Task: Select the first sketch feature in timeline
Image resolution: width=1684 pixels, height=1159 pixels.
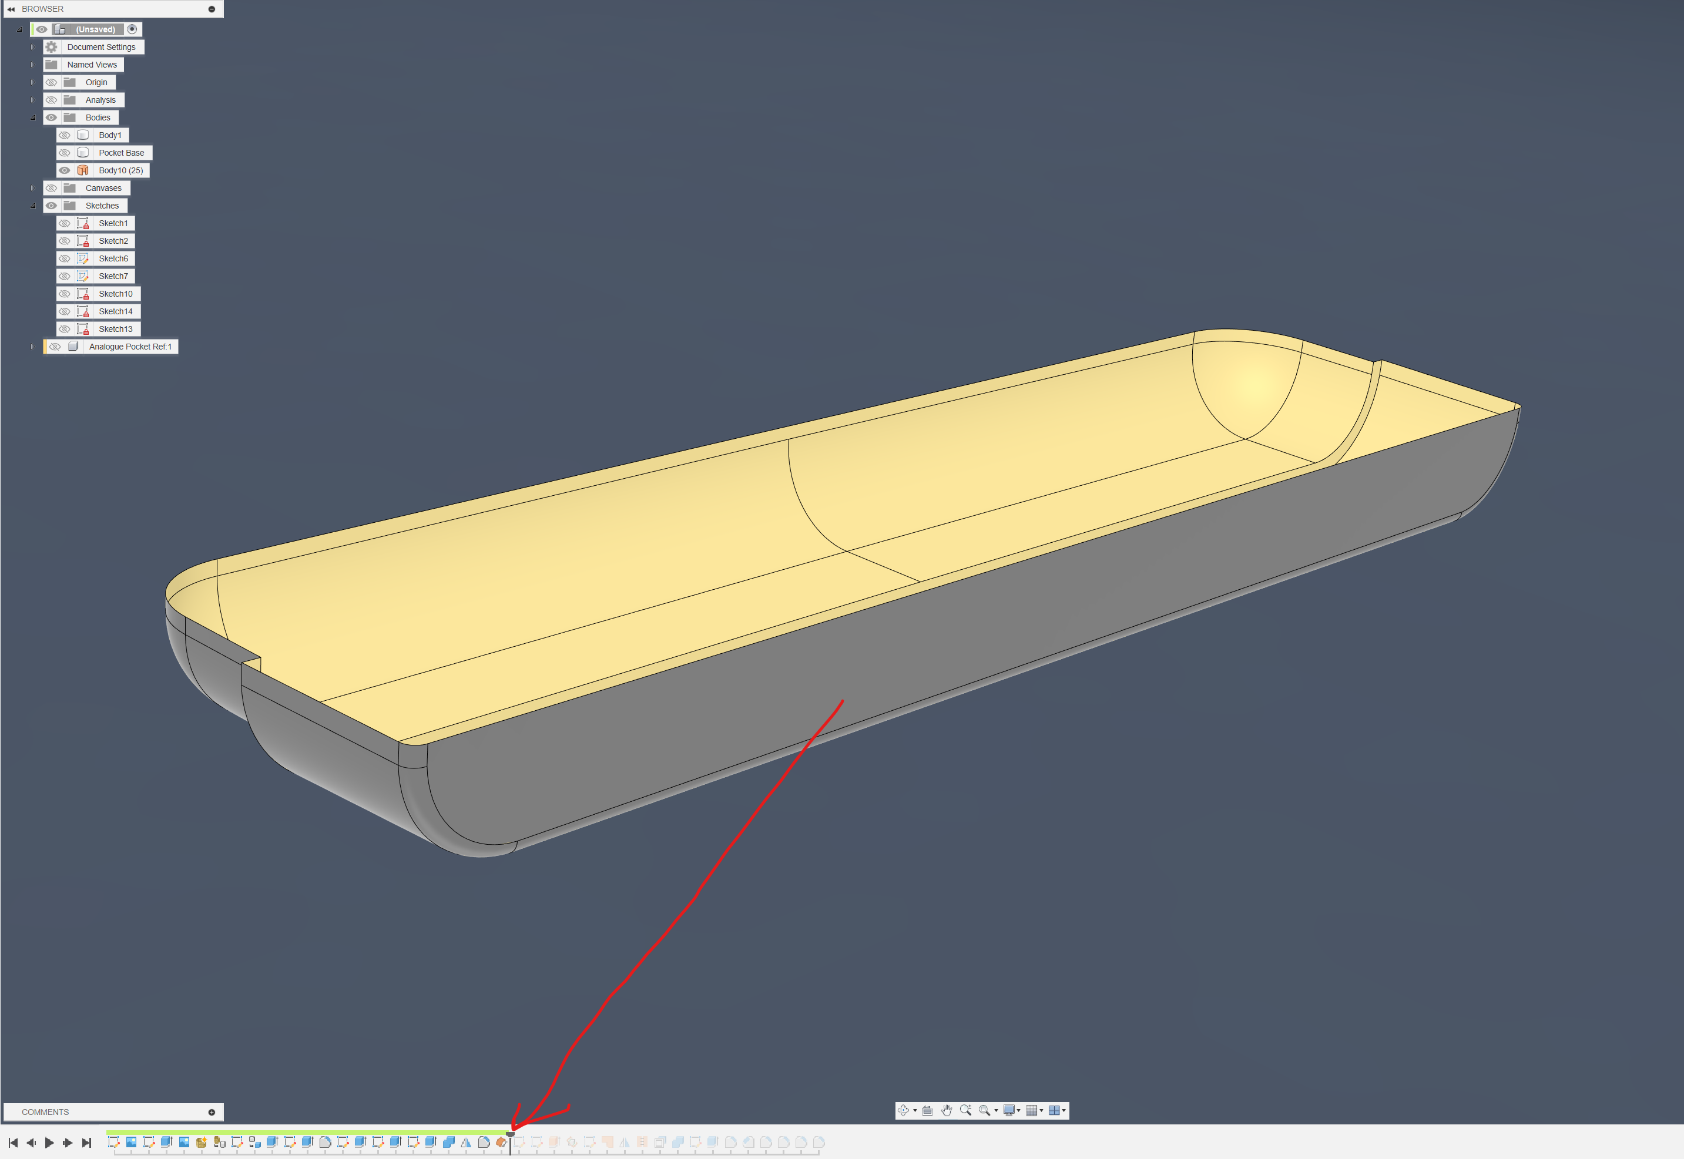Action: point(115,1141)
